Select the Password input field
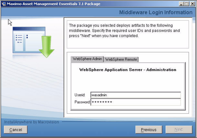197x138 pixels. click(136, 102)
